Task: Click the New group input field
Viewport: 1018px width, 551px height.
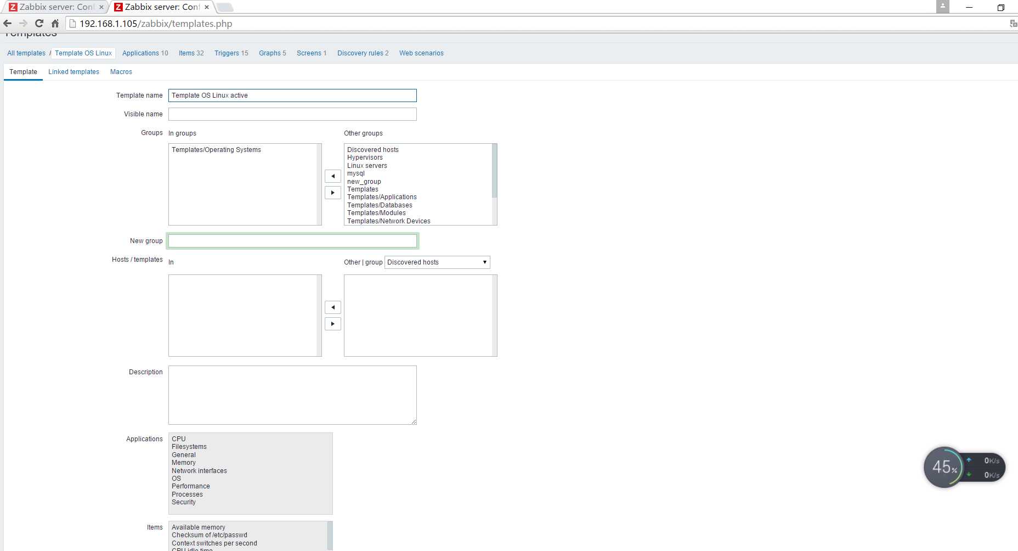Action: (292, 241)
